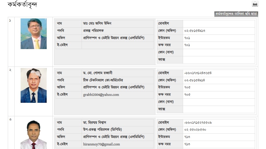The height and width of the screenshot is (149, 266).
Task: Click the কর্মকর্তাবৃন্দ page heading
Action: click(22, 5)
